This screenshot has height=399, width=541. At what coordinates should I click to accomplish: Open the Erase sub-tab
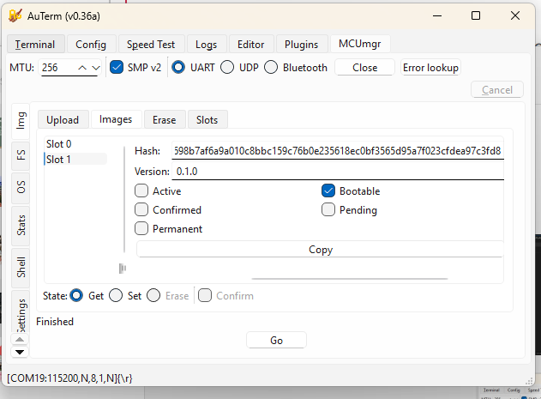point(164,120)
